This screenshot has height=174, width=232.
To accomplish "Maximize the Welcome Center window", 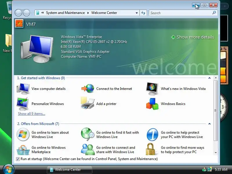I will click(205, 5).
